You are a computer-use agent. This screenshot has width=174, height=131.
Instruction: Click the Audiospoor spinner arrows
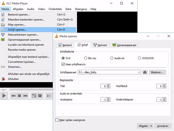point(108,100)
